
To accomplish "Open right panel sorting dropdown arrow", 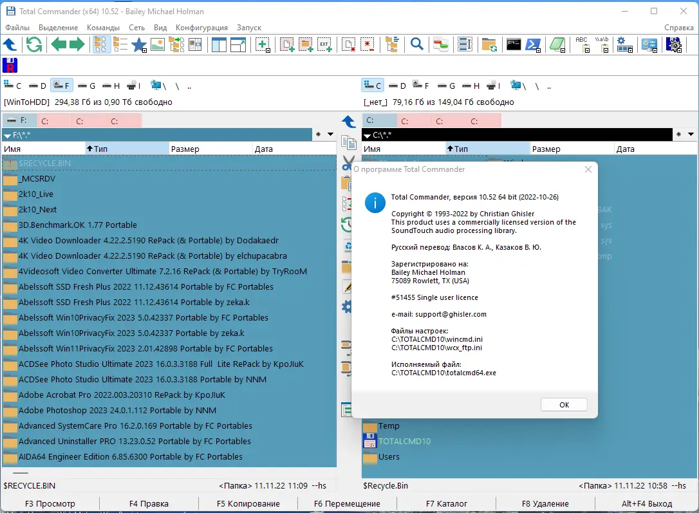I will (691, 134).
